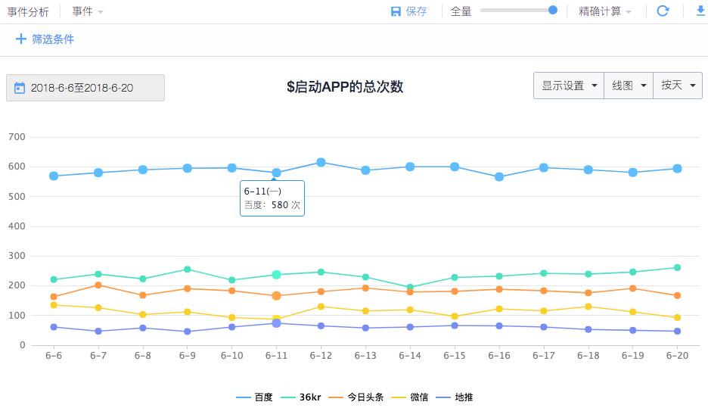The height and width of the screenshot is (408, 708).
Task: Toggle the 36kr series in the legend
Action: click(x=301, y=397)
